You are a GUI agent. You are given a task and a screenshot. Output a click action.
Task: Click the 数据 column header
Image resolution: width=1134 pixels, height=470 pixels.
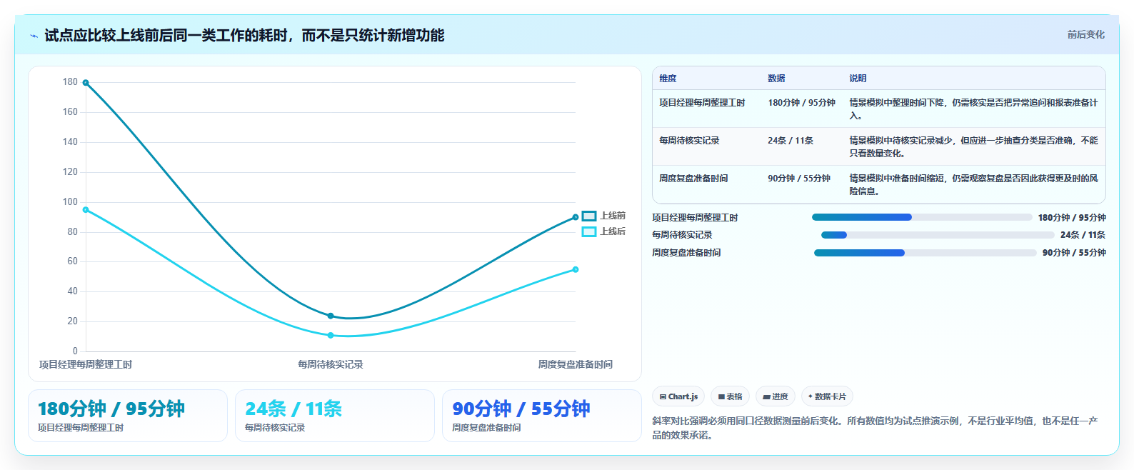(x=776, y=79)
